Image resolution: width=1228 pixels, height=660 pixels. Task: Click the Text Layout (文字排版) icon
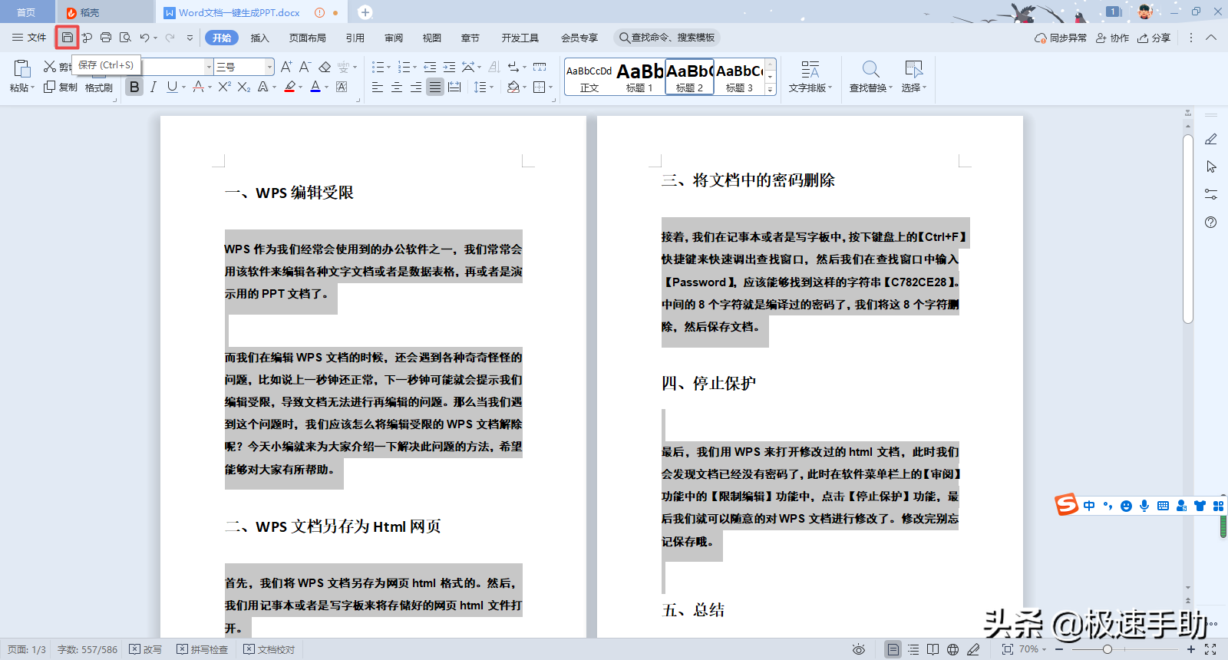point(810,70)
